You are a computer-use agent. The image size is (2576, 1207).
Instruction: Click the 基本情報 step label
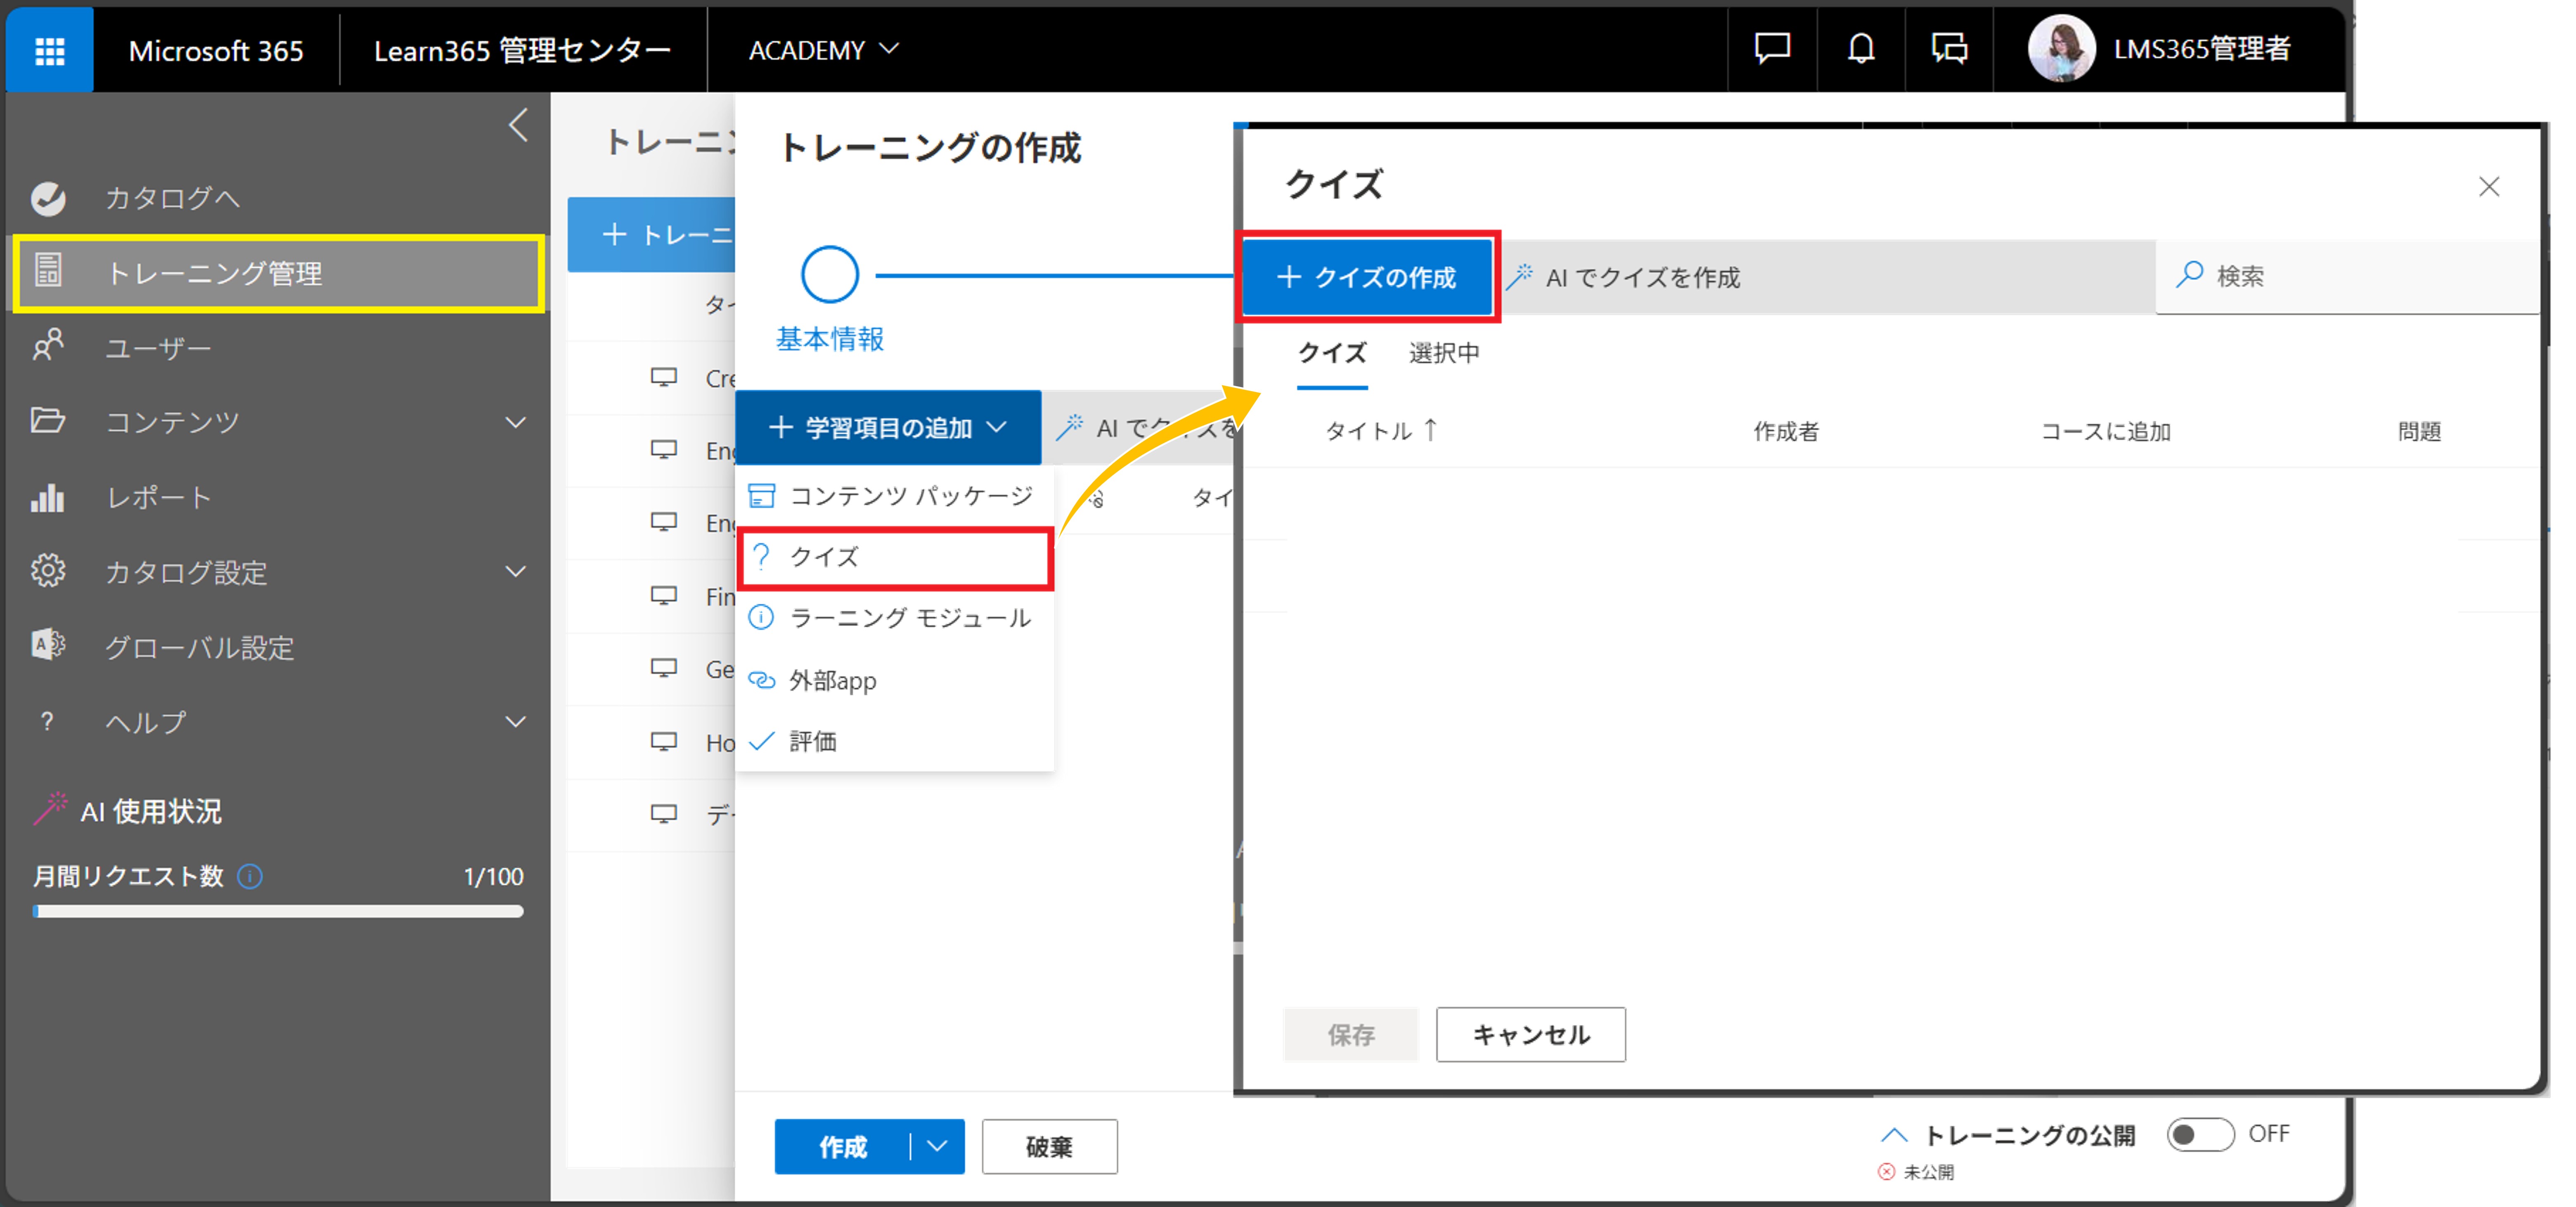tap(830, 339)
